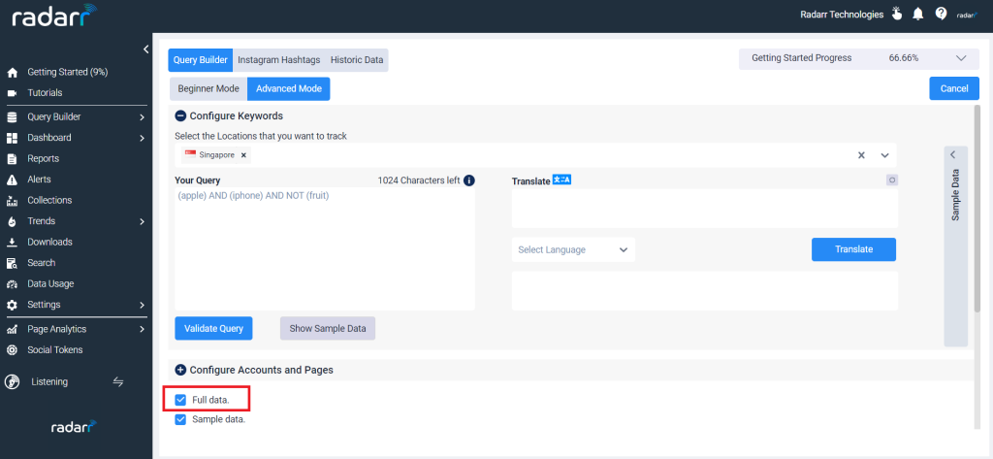This screenshot has width=993, height=459.
Task: Click inside the Your Query text area
Action: click(325, 249)
